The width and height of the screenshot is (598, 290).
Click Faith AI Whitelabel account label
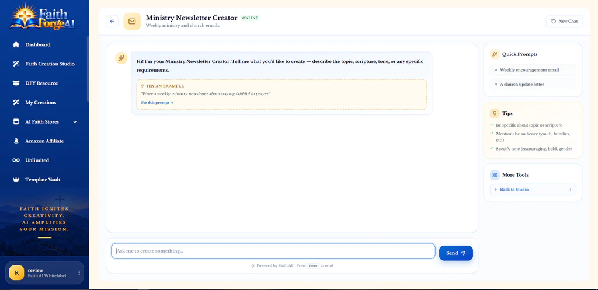point(47,275)
